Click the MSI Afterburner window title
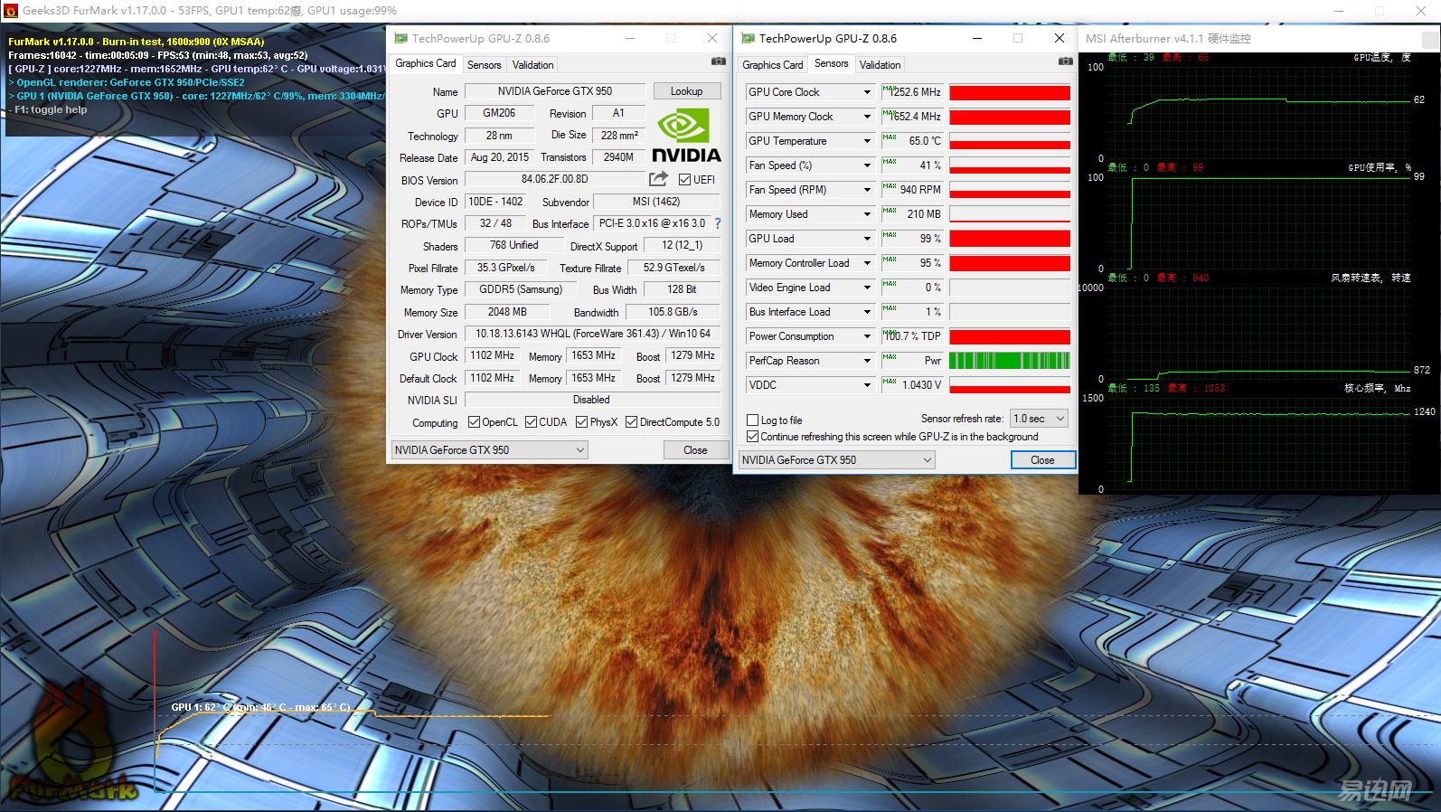1441x812 pixels. coord(1168,39)
